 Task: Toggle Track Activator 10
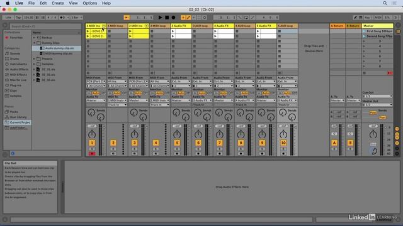[283, 143]
